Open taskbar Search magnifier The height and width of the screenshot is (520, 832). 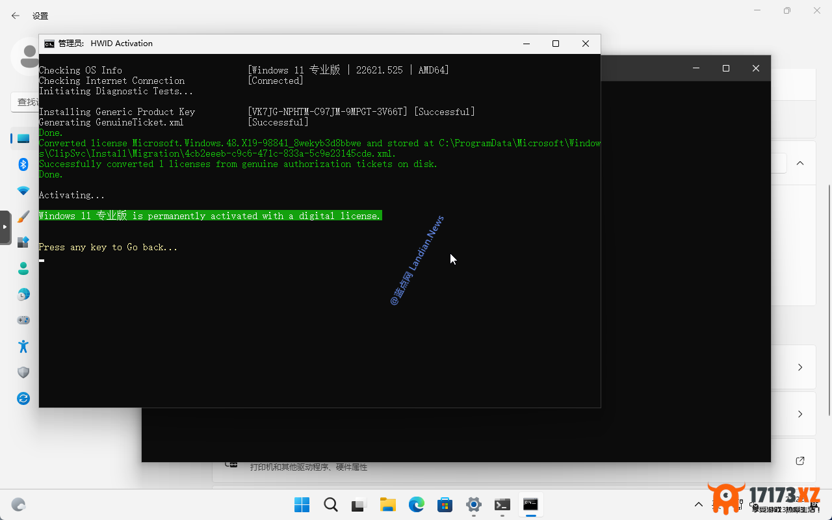pos(331,504)
